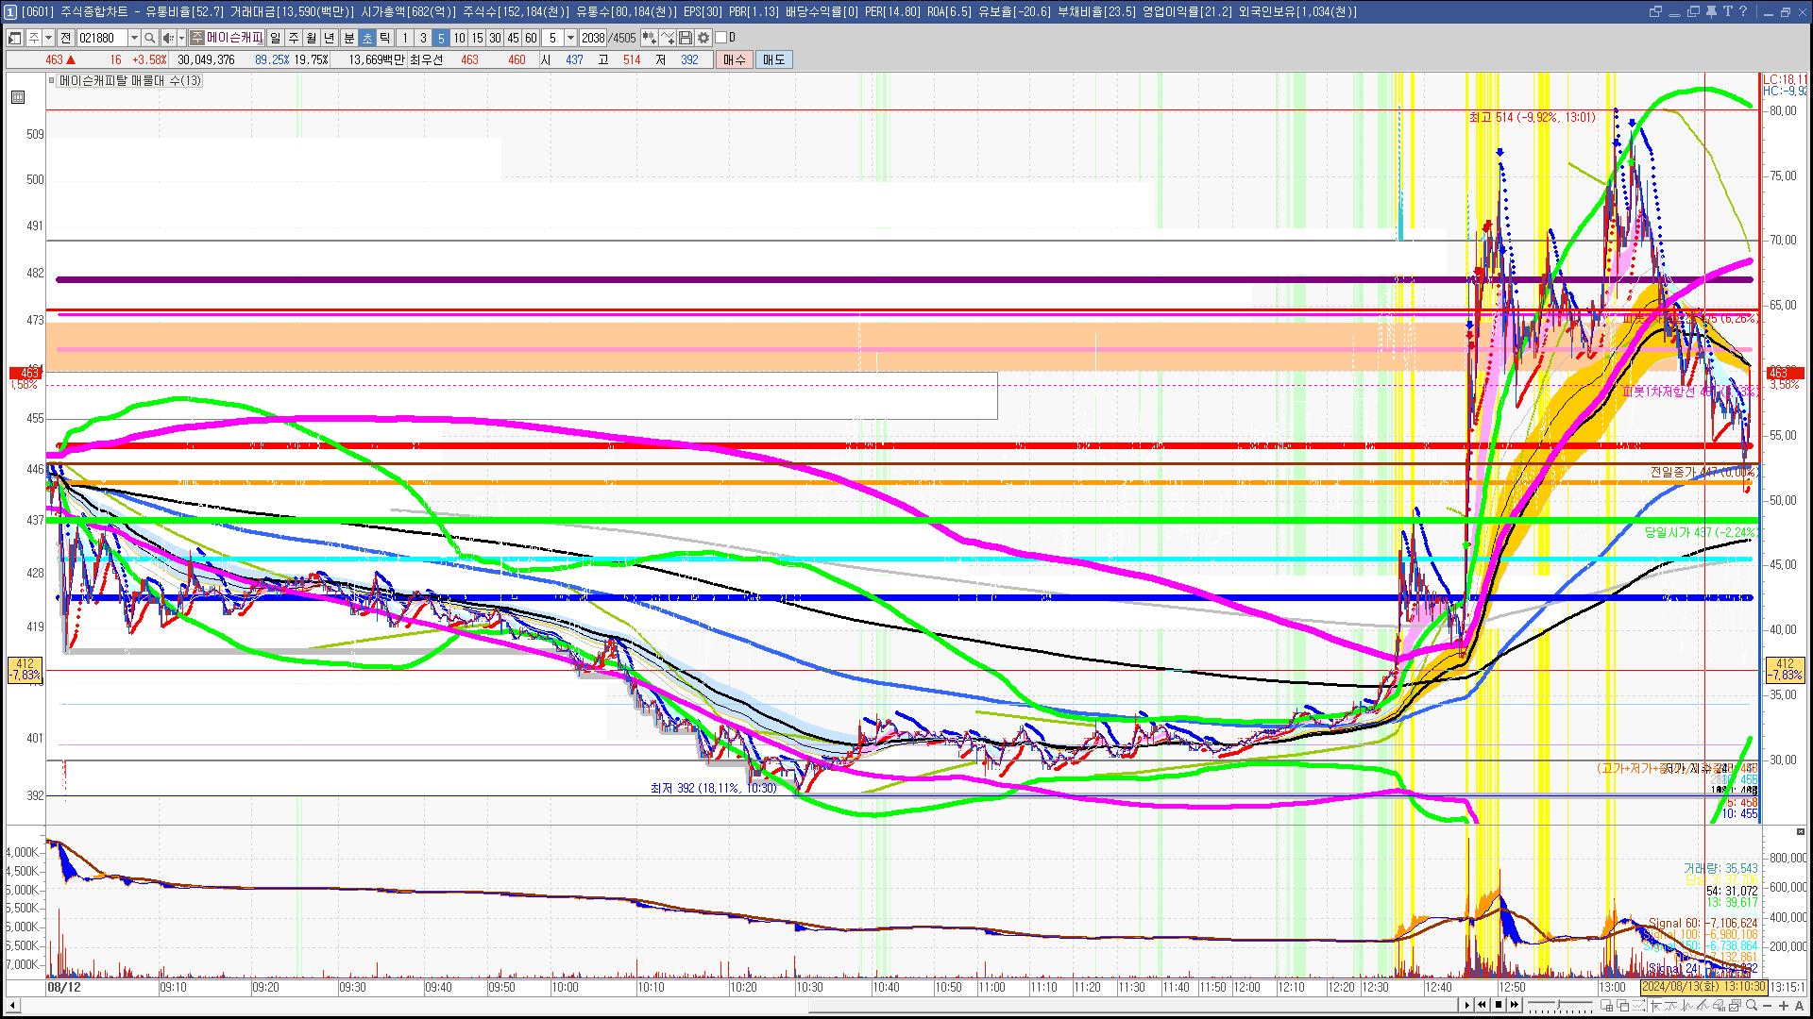Select the 60 interval tab
Image resolution: width=1813 pixels, height=1019 pixels.
pyautogui.click(x=531, y=38)
